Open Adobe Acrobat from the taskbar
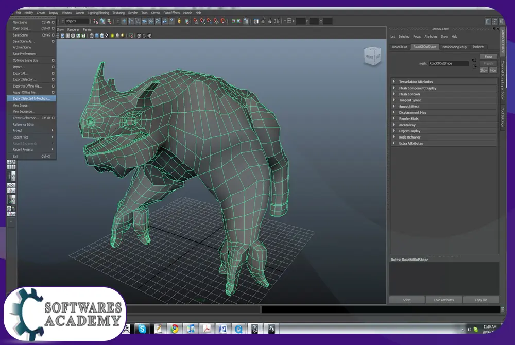This screenshot has width=515, height=345. tap(207, 329)
